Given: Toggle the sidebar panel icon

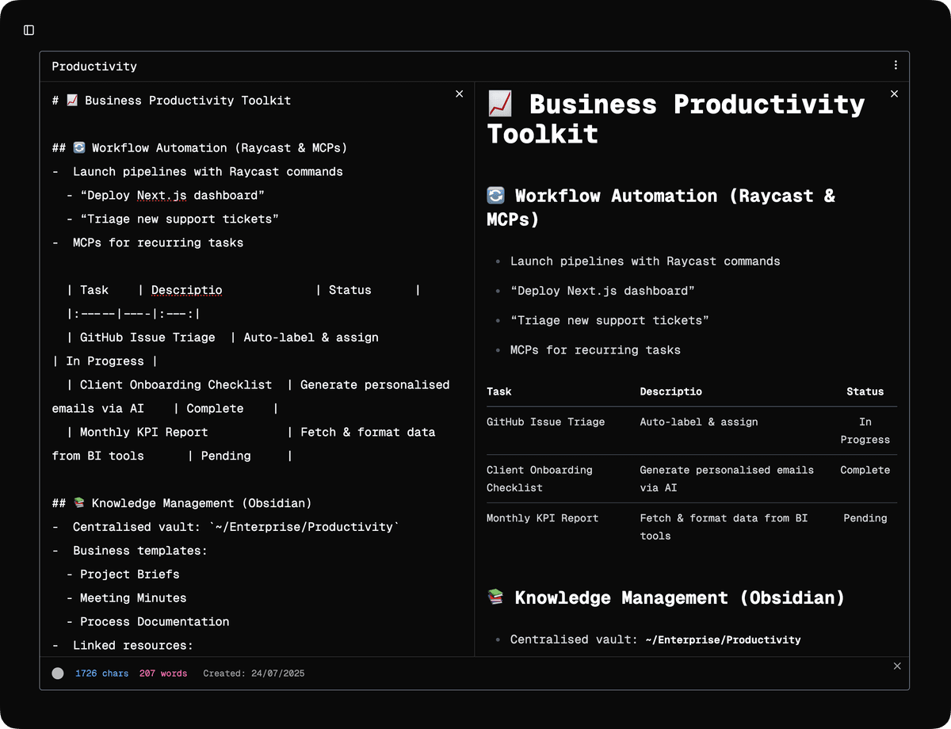Looking at the screenshot, I should 29,30.
